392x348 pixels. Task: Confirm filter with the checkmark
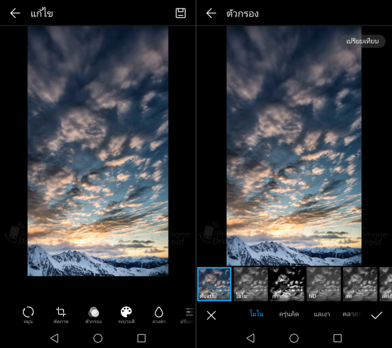pos(376,315)
